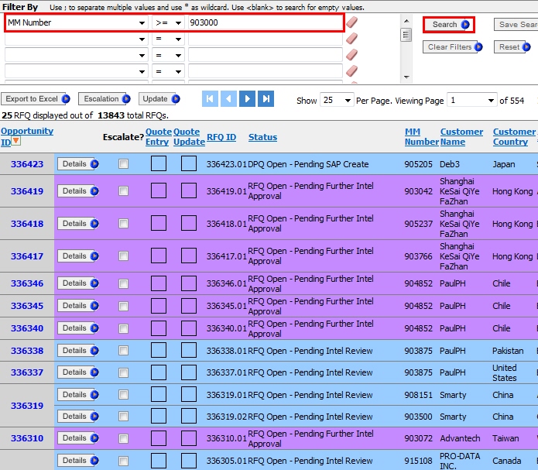Click eraser icon beside third filter row
Image resolution: width=538 pixels, height=470 pixels.
tap(352, 55)
